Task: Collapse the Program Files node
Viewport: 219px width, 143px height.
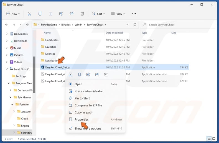Action: tap(9, 83)
